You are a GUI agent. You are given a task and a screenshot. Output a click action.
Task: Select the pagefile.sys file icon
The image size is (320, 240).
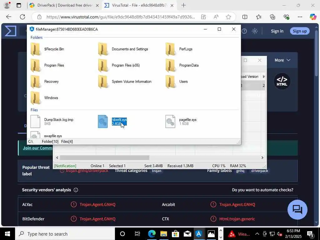point(170,122)
